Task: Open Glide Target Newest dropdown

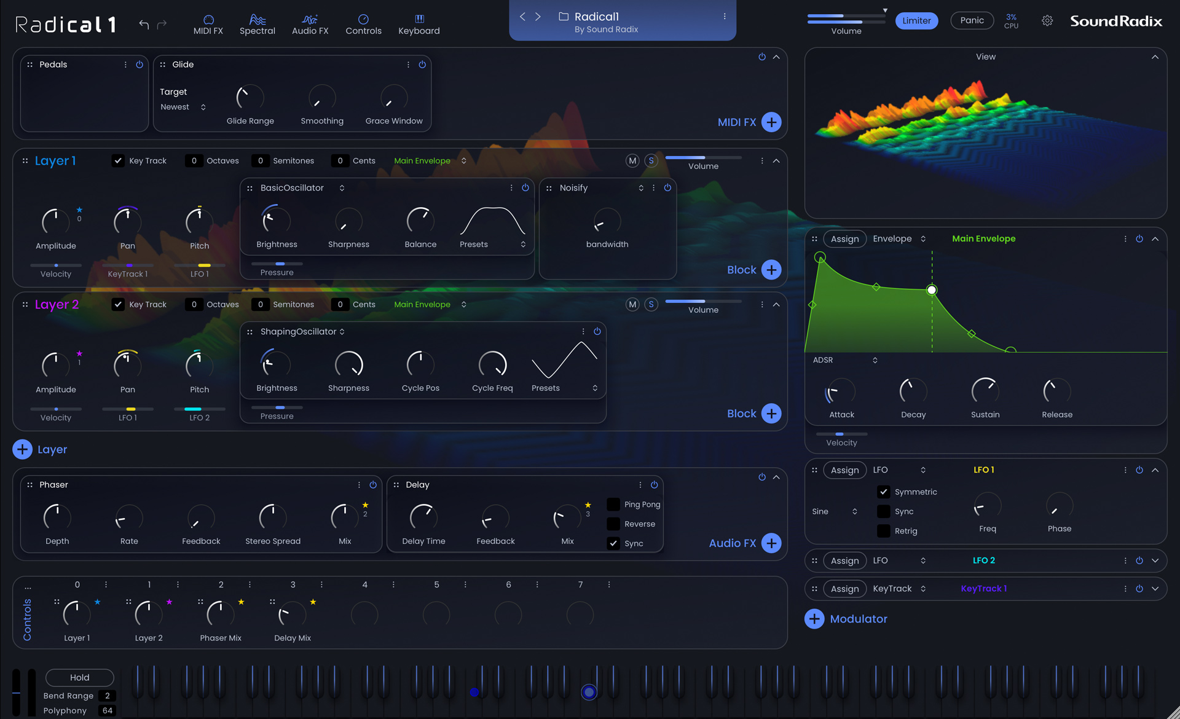Action: pyautogui.click(x=183, y=107)
